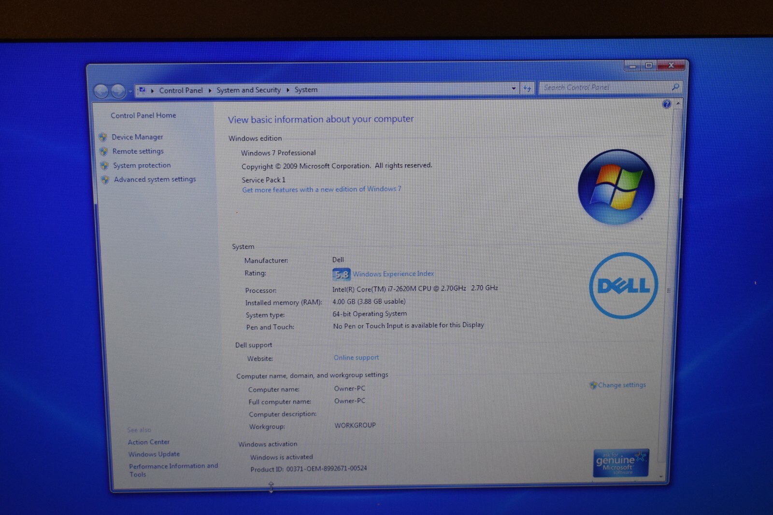The image size is (773, 515).
Task: Open Device Manager link
Action: (137, 137)
